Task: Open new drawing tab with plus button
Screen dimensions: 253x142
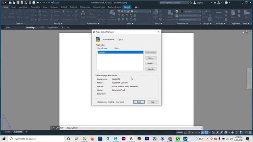Action: pos(68,28)
